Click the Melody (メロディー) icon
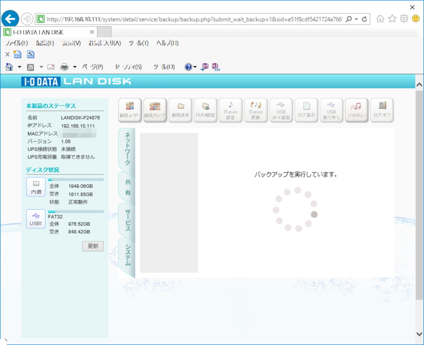Screen dimensions: 424x345 tap(356, 110)
